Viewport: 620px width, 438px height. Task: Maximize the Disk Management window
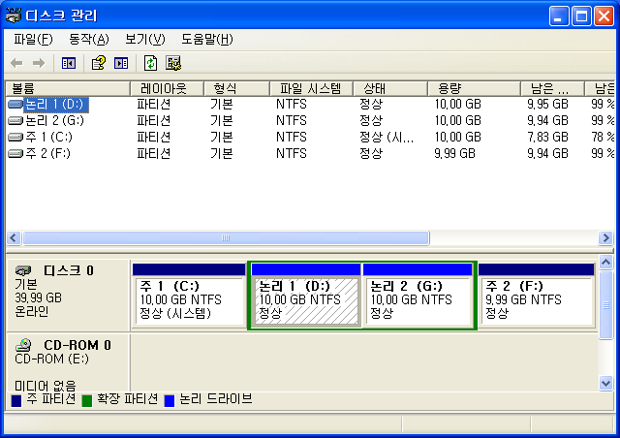[x=581, y=16]
